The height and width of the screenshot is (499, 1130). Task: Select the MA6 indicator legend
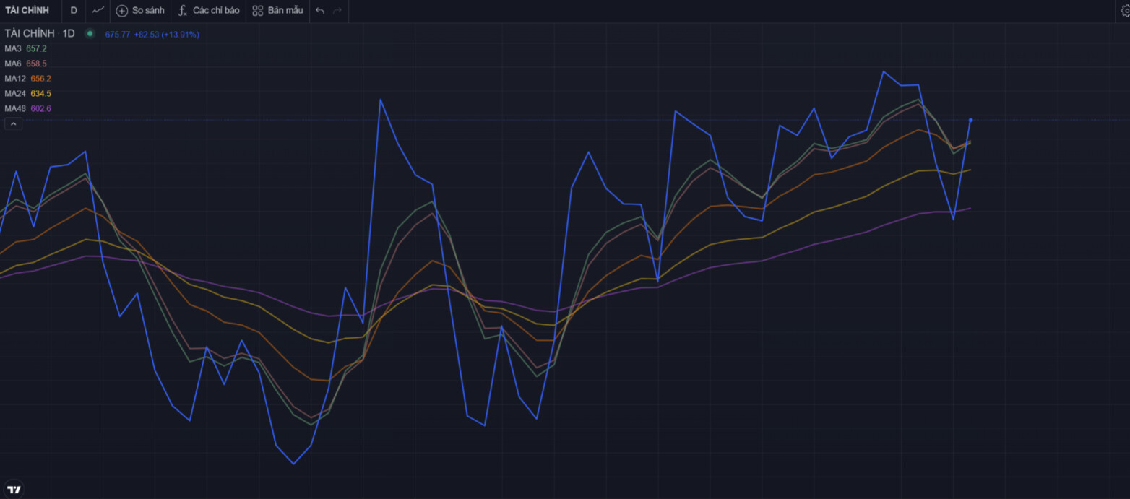tap(25, 64)
